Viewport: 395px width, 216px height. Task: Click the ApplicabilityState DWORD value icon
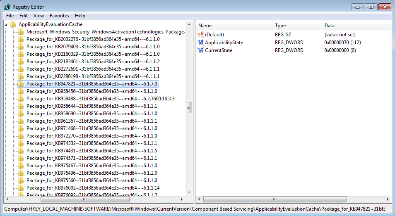click(201, 42)
